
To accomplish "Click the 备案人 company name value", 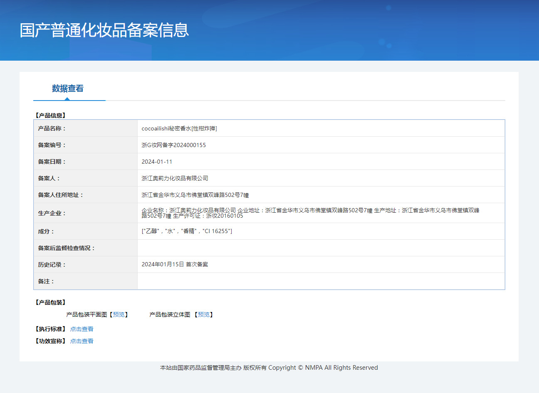I will tap(175, 178).
